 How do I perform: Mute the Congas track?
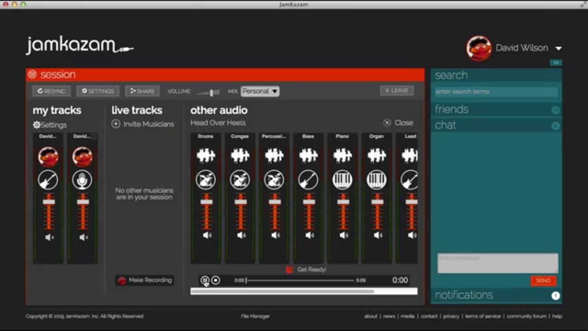(x=241, y=235)
